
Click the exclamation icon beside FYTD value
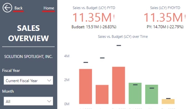[114, 17]
